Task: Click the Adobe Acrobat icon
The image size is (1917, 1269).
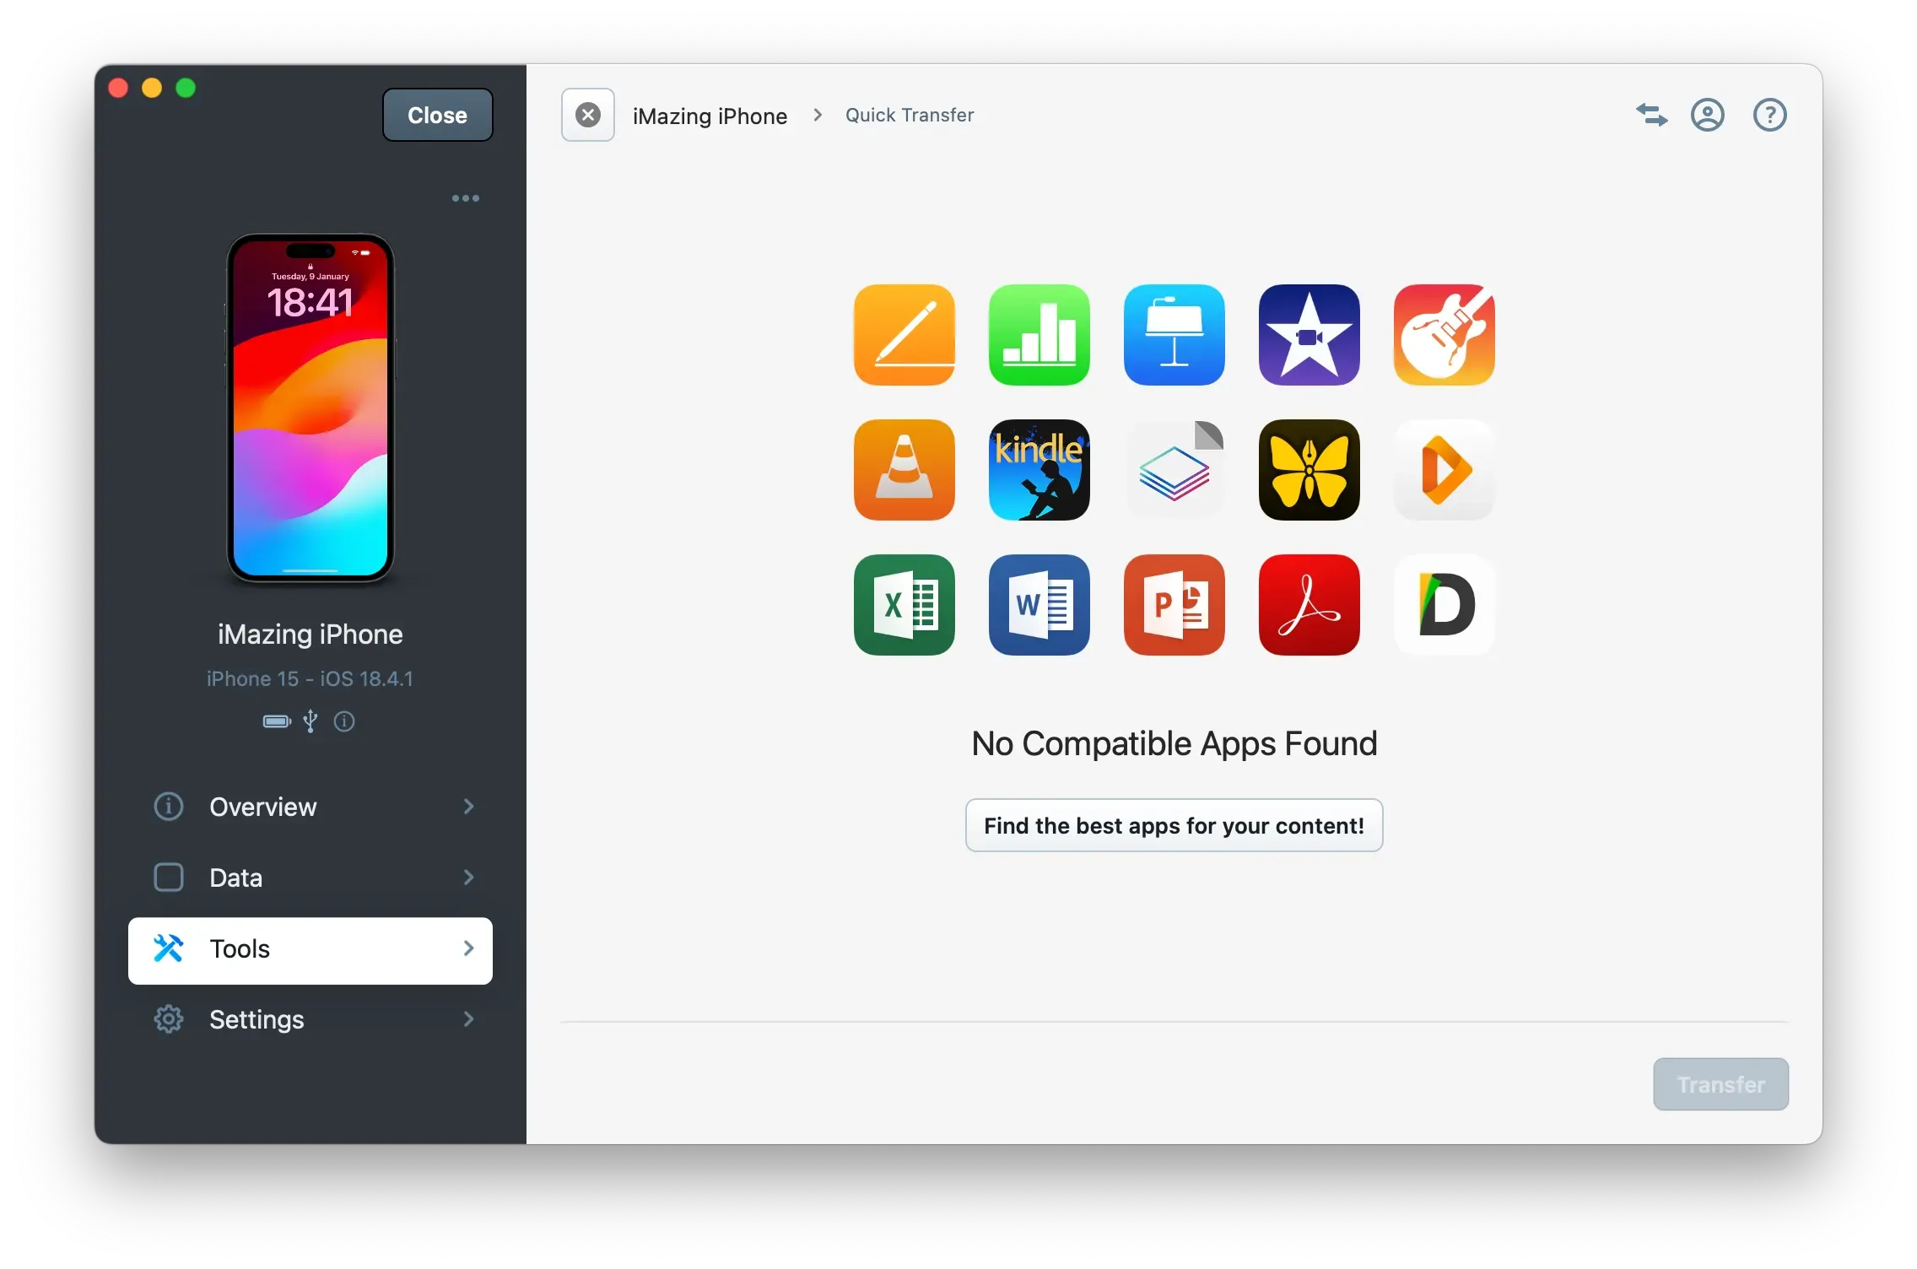Action: pyautogui.click(x=1309, y=606)
